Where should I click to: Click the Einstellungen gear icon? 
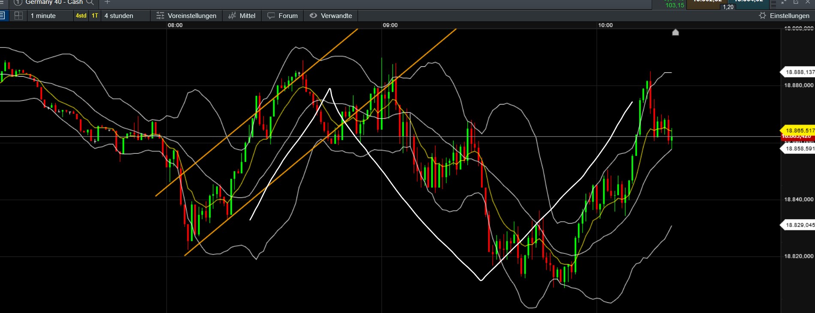click(762, 16)
